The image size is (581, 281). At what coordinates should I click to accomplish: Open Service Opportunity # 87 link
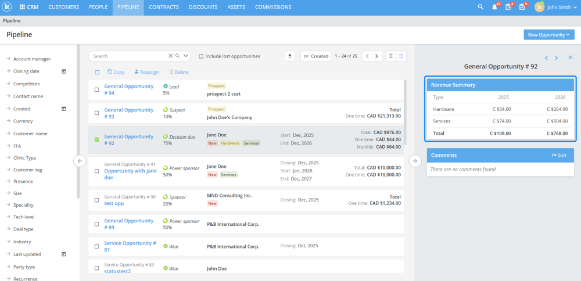pos(130,247)
